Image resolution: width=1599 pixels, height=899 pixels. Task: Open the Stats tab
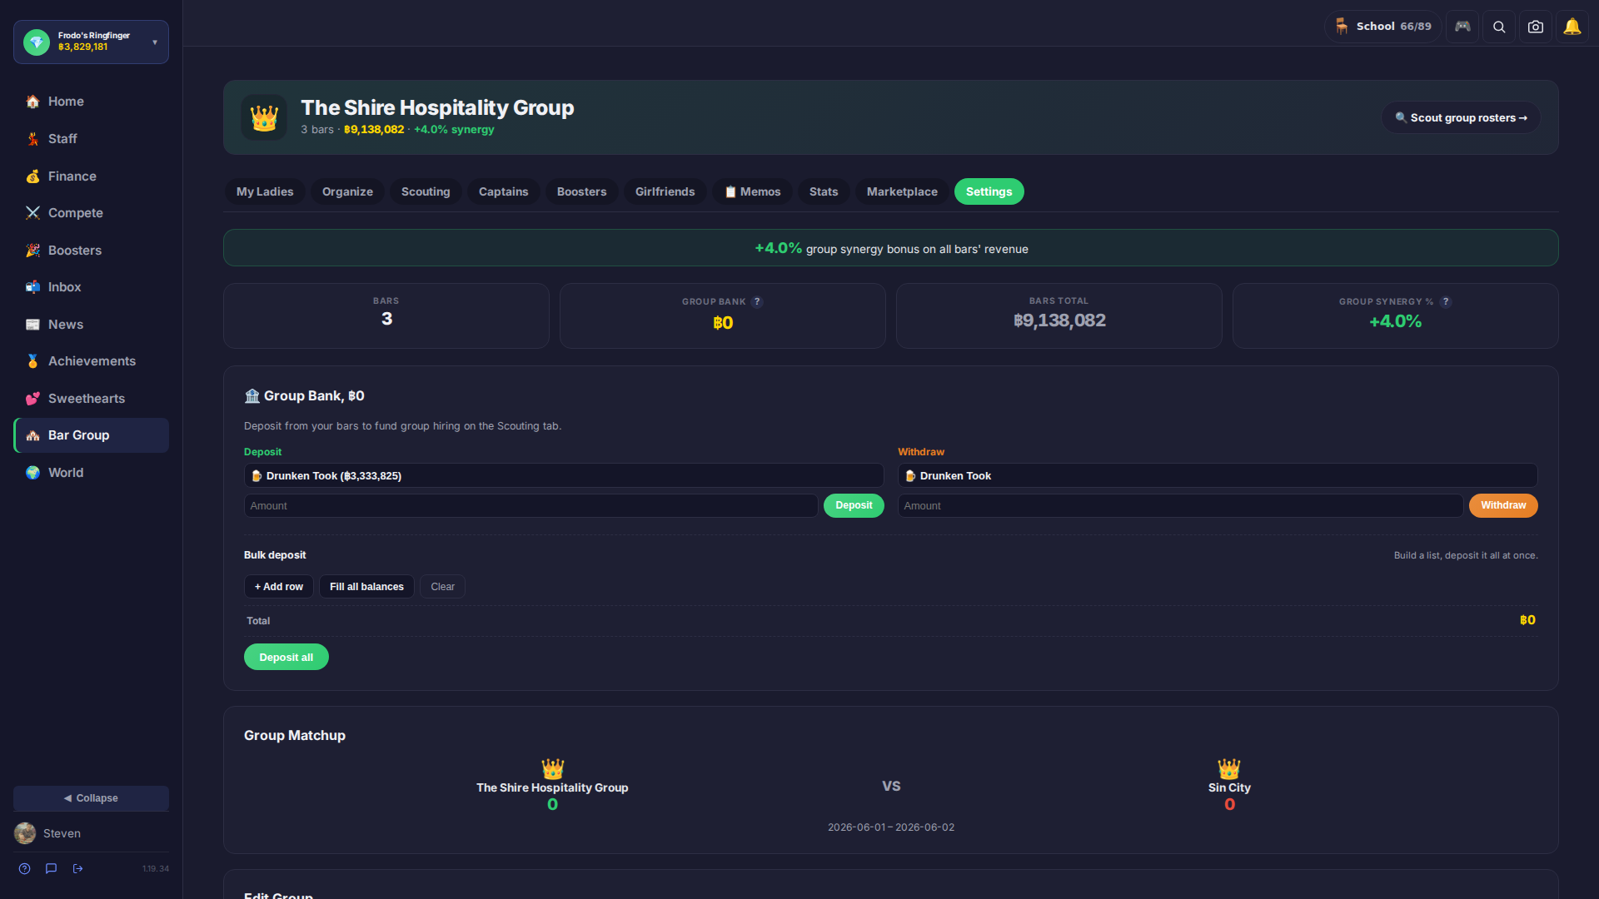click(824, 191)
